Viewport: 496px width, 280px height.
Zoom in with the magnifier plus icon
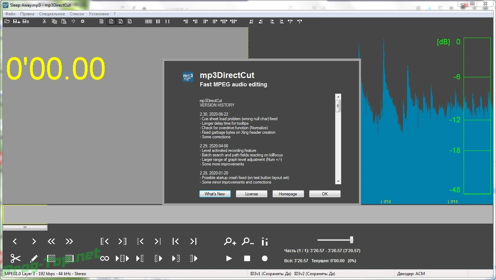230,241
